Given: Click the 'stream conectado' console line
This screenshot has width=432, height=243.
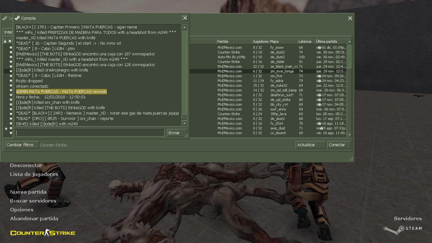Looking at the screenshot, I should (32, 86).
